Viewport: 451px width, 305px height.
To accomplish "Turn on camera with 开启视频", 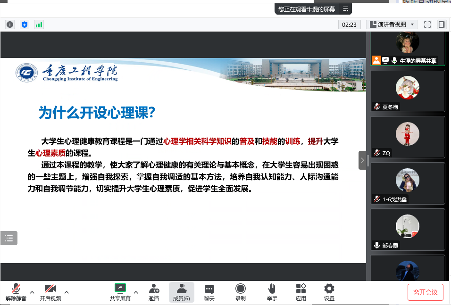I will tap(50, 292).
